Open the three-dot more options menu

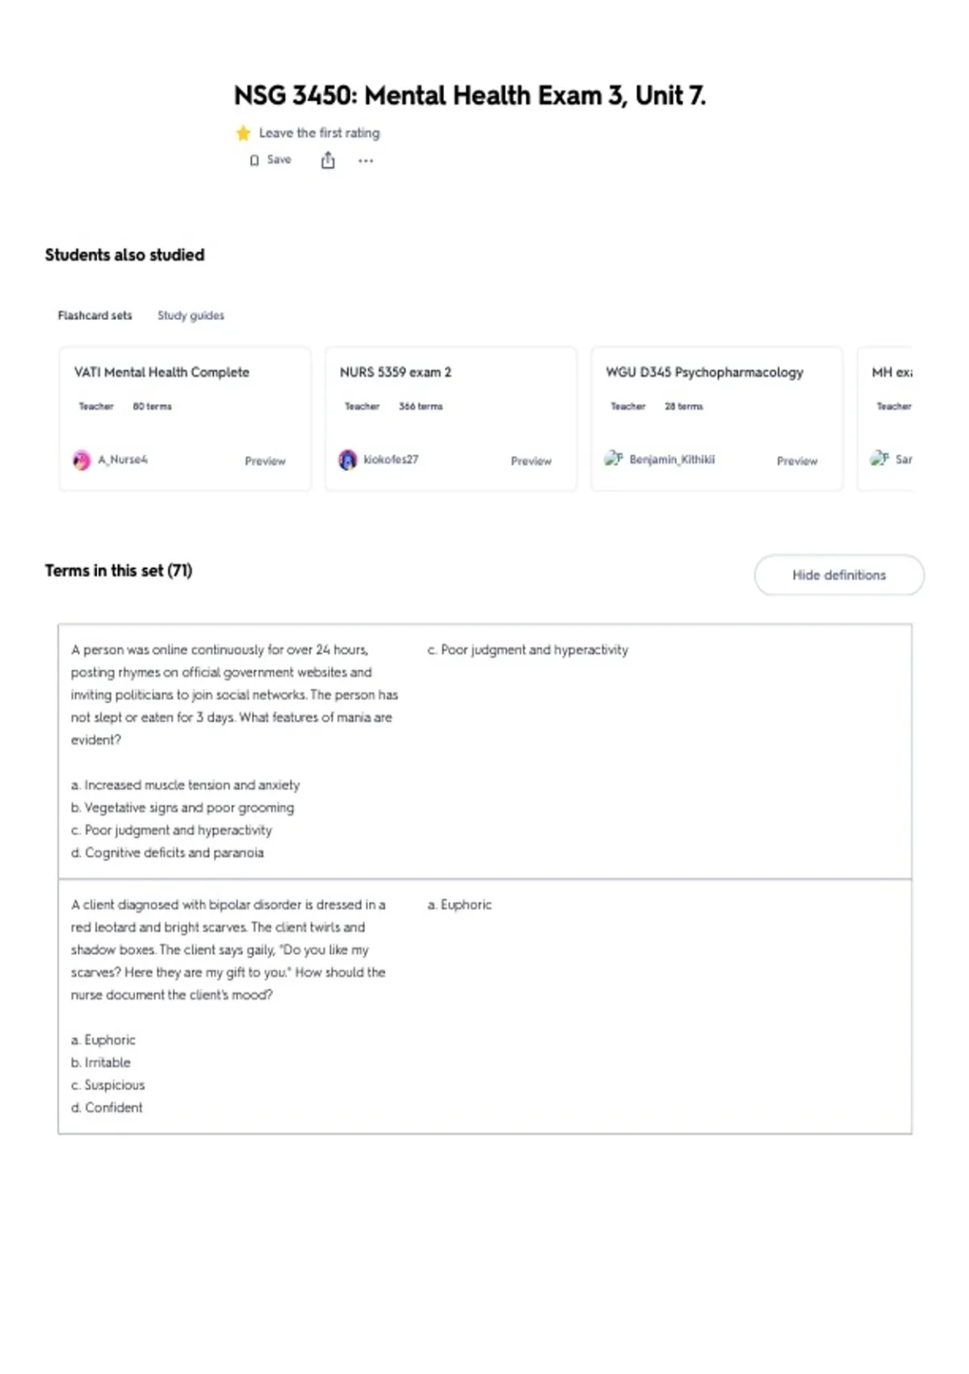coord(366,161)
